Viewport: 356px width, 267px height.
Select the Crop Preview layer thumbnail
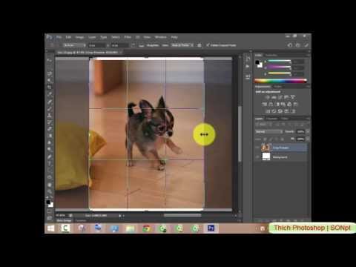coord(266,148)
